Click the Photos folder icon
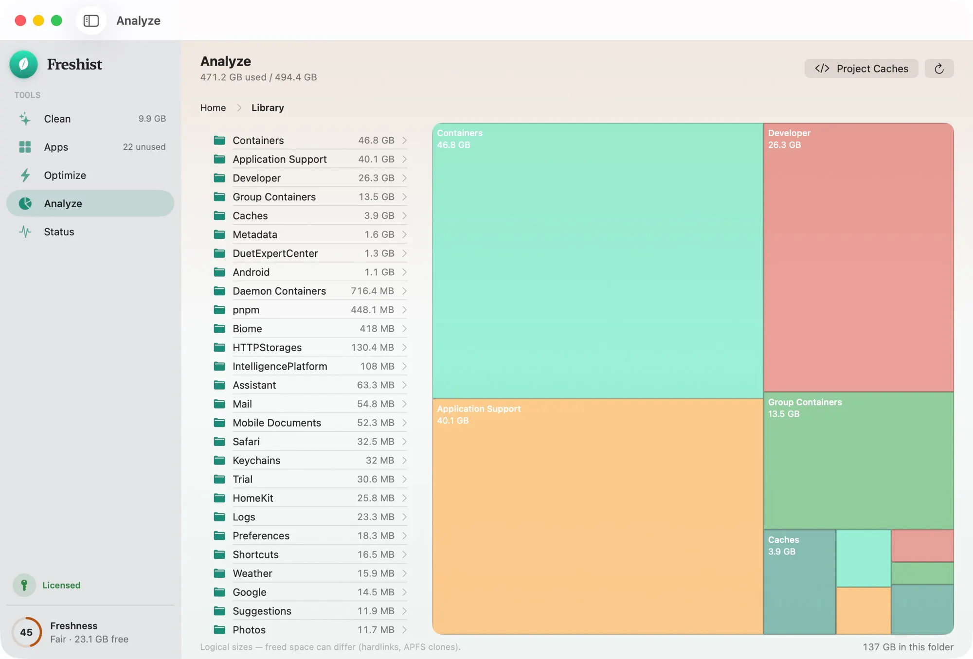 click(219, 630)
